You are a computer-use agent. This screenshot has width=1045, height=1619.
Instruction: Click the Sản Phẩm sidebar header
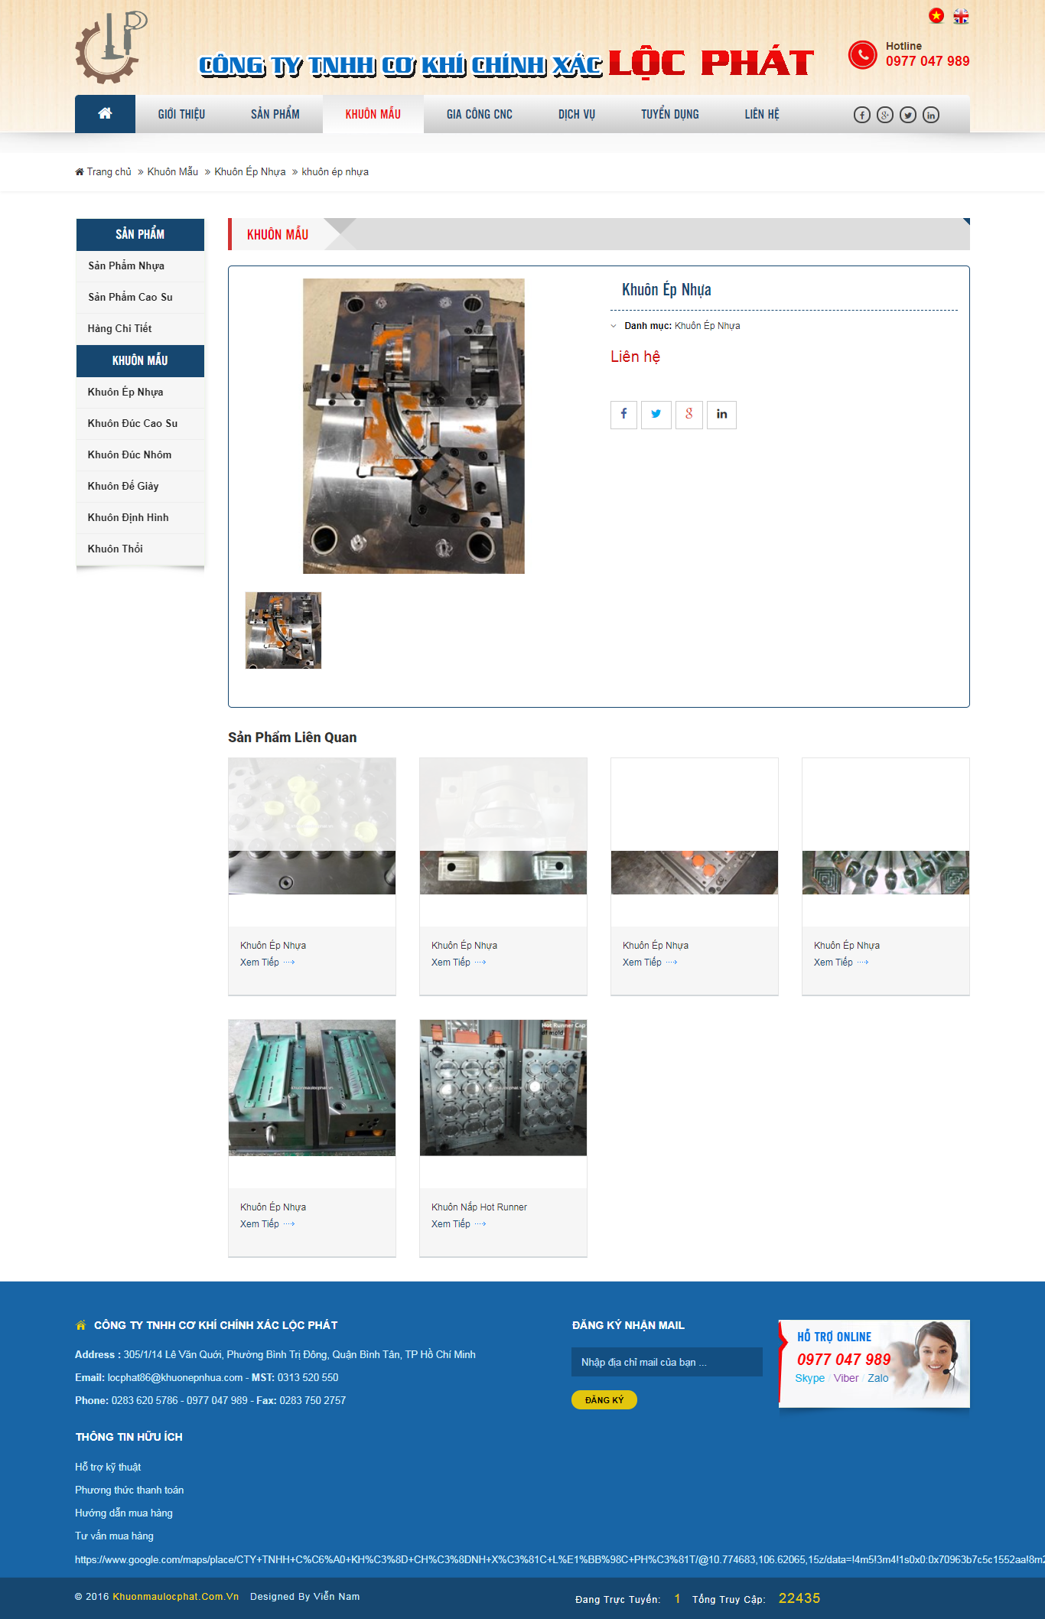pos(140,234)
